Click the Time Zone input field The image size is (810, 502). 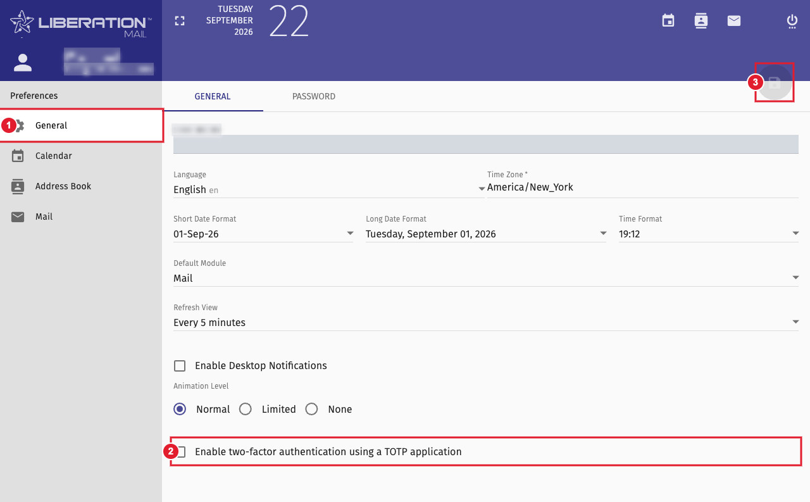coord(643,187)
